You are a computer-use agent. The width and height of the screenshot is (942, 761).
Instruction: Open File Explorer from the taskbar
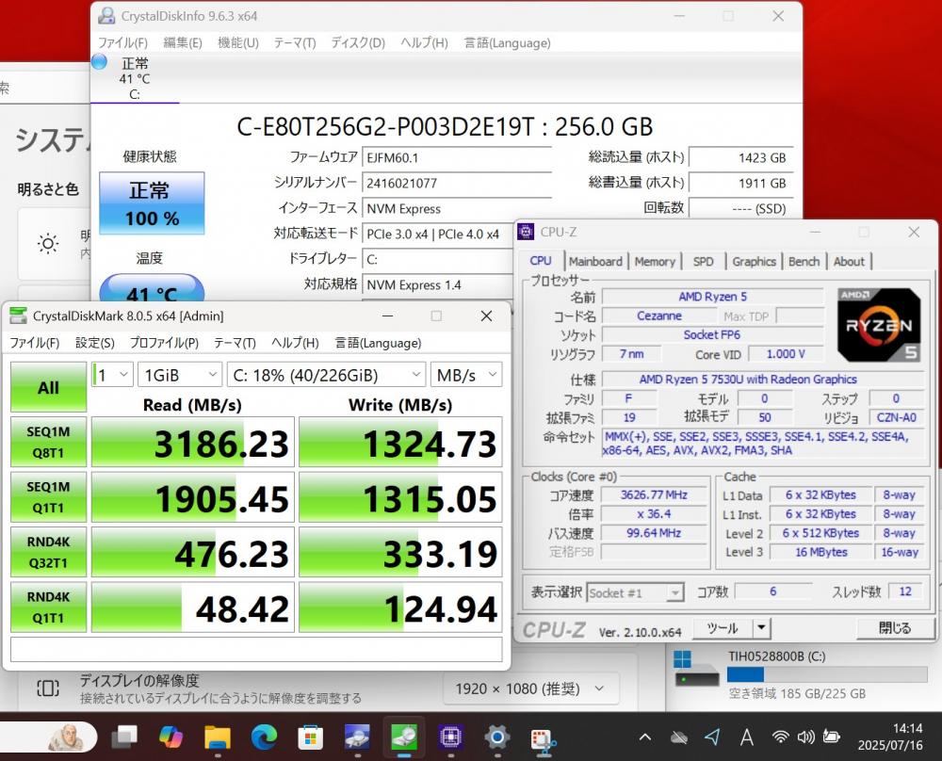218,737
